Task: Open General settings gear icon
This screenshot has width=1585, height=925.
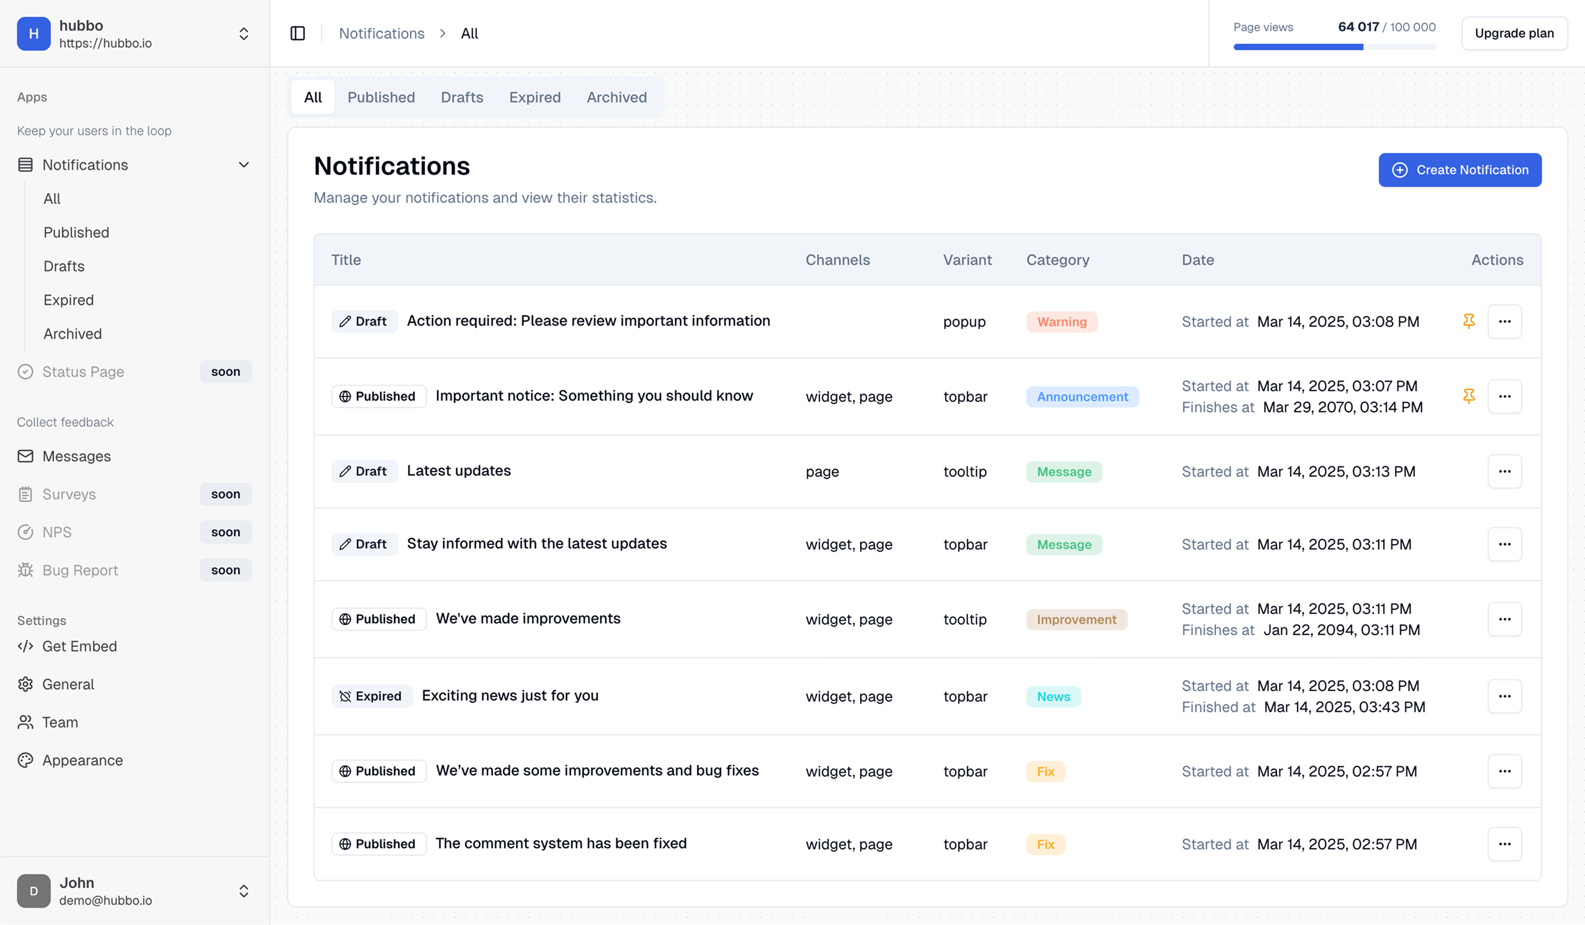Action: coord(25,684)
